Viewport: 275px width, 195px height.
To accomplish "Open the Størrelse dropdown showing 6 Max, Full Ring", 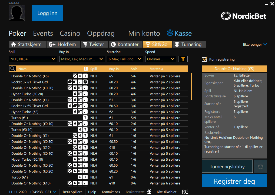I will tap(125, 59).
